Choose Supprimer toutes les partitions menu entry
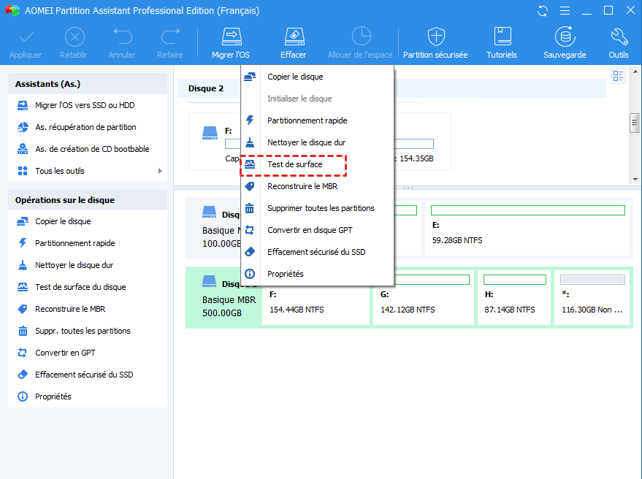642x479 pixels. (317, 208)
